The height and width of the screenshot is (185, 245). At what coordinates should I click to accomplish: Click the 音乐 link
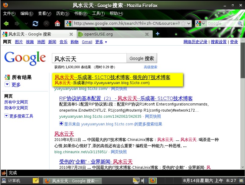(x=64, y=42)
